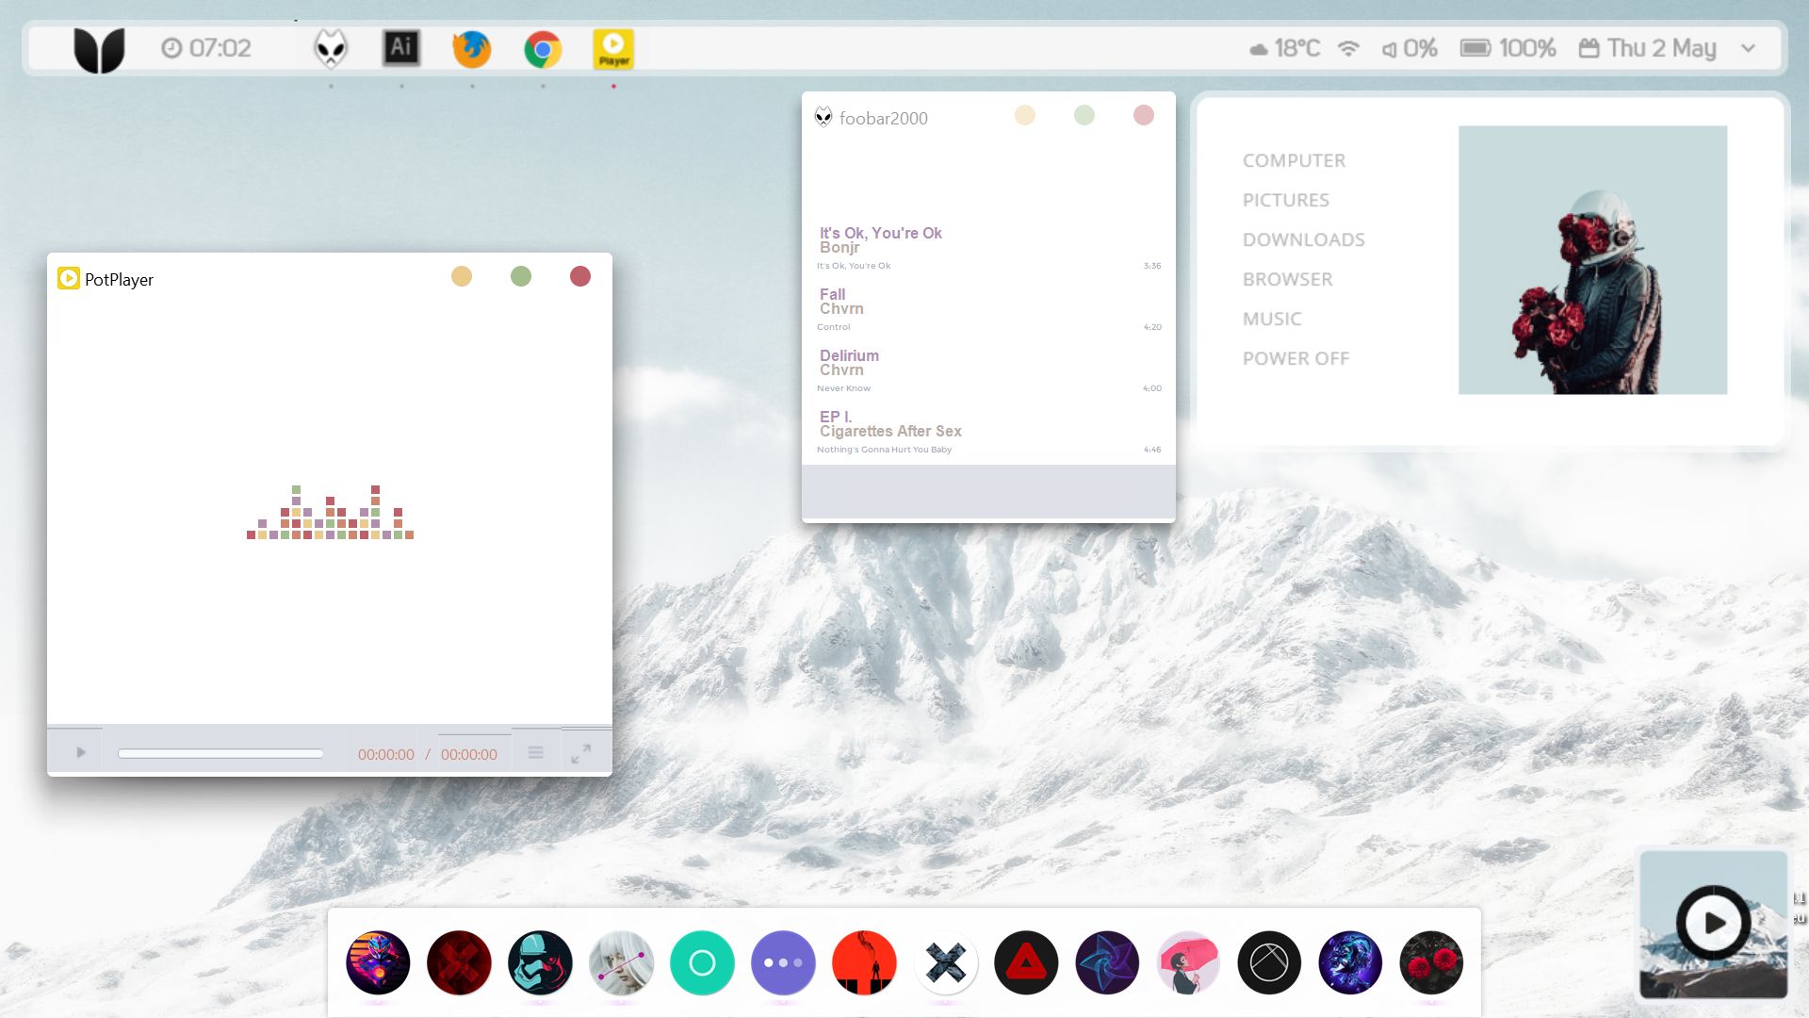Click POWER OFF in the launcher panel
1809x1018 pixels.
[x=1296, y=358]
